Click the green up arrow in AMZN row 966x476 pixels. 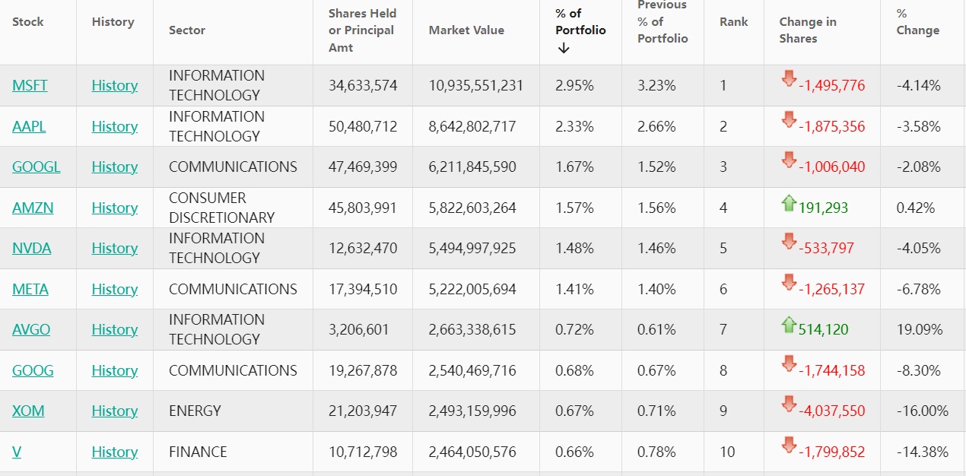[789, 202]
